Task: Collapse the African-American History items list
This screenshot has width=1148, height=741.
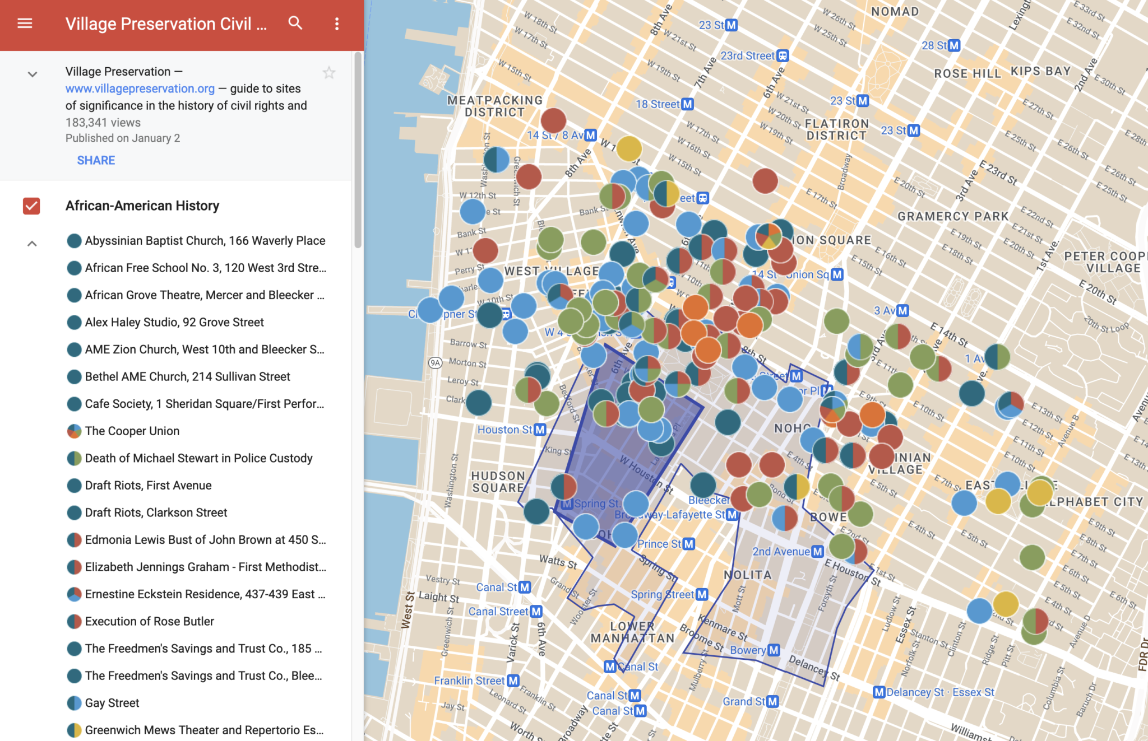Action: [33, 244]
